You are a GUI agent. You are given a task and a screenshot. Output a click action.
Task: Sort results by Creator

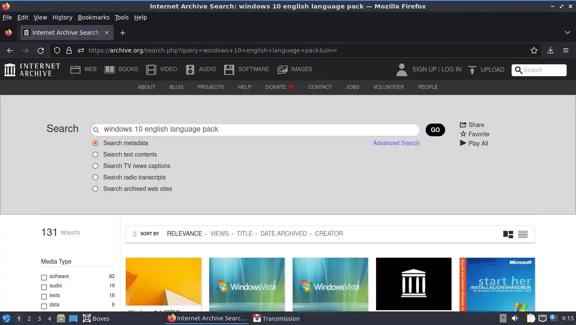coord(329,234)
